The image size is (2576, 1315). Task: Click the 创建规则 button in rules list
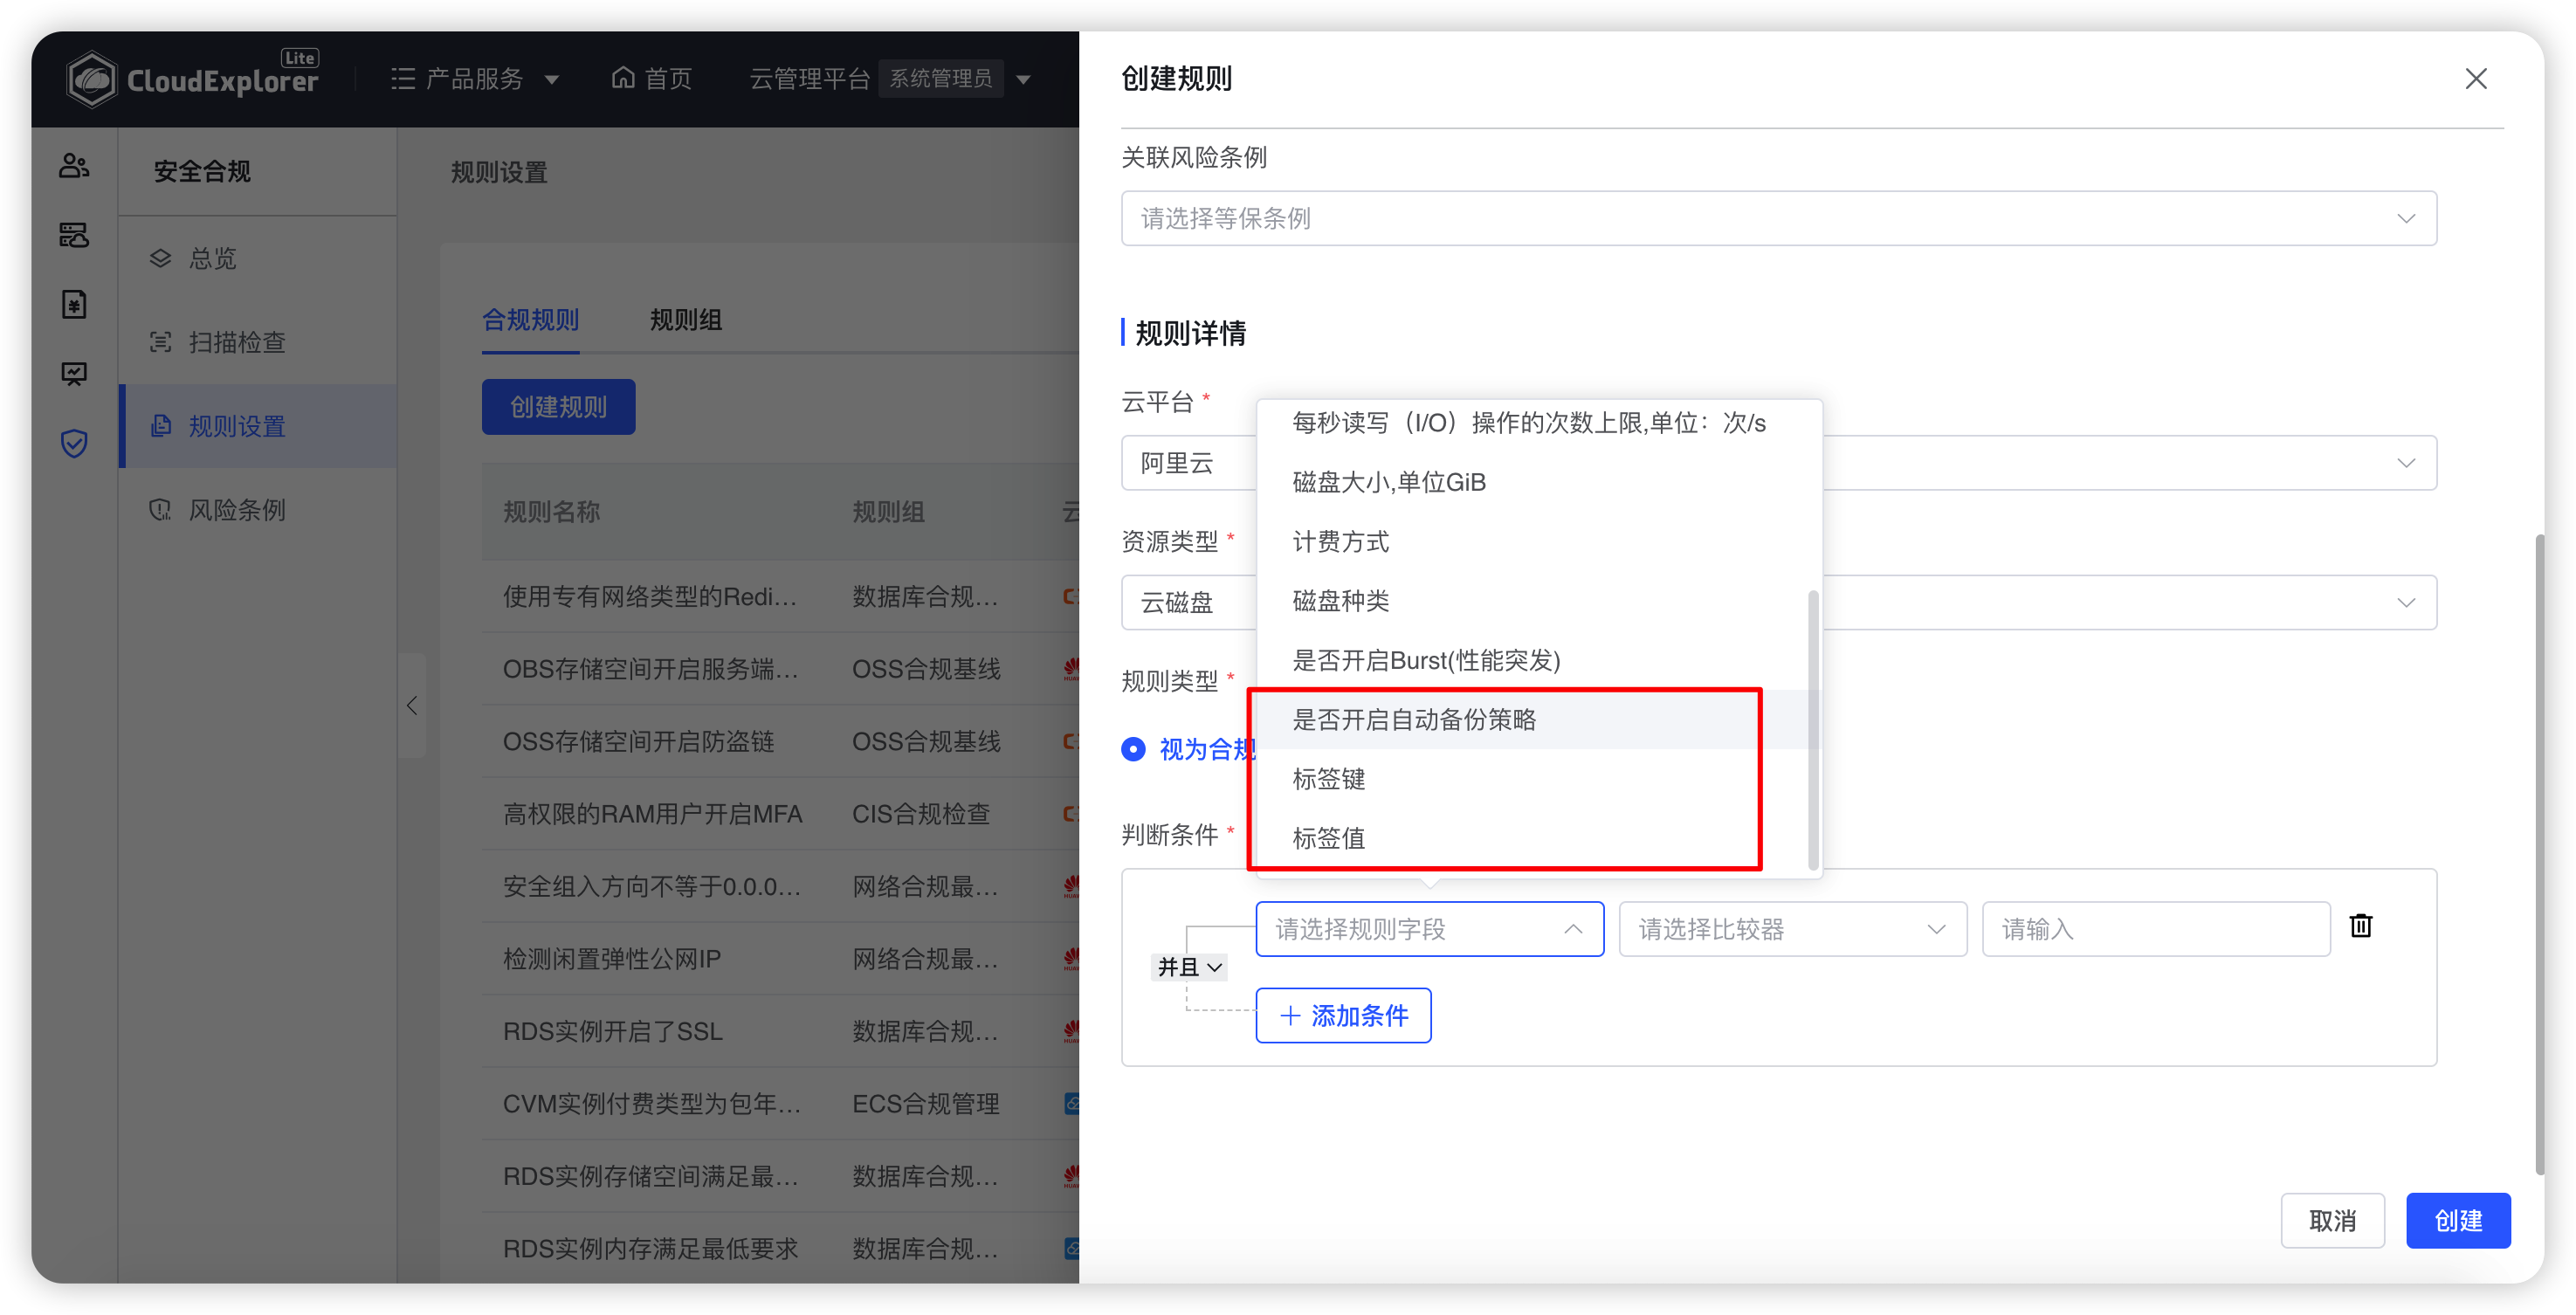558,407
